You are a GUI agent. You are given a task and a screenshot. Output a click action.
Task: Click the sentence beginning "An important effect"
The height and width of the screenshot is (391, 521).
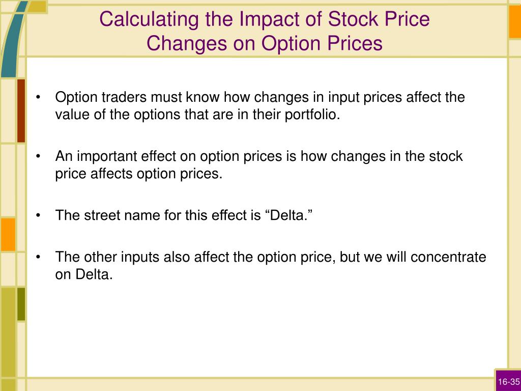click(x=259, y=165)
